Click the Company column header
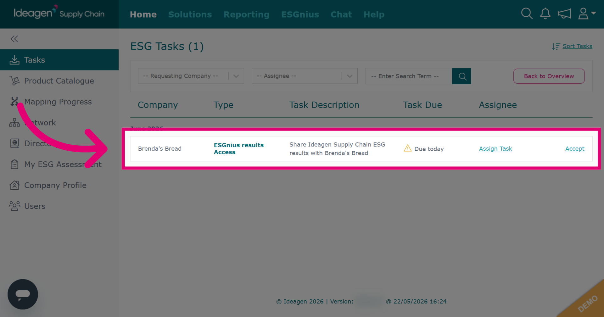604x317 pixels. [158, 105]
